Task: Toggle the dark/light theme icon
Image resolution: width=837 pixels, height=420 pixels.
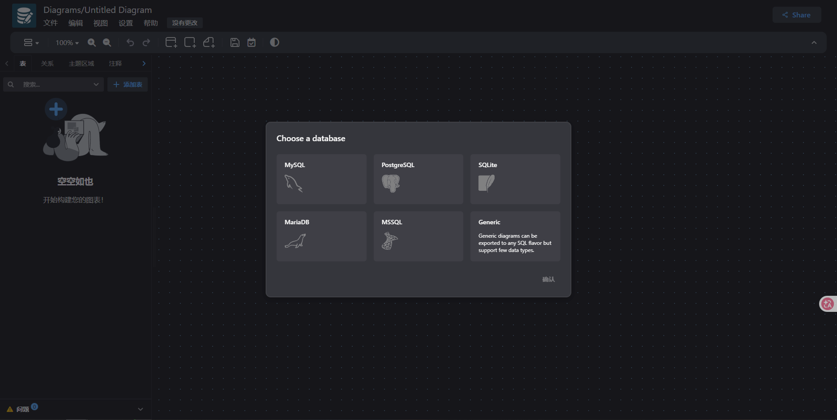Action: (x=274, y=42)
